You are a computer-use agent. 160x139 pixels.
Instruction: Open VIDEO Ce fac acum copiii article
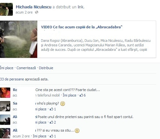tap(82, 27)
